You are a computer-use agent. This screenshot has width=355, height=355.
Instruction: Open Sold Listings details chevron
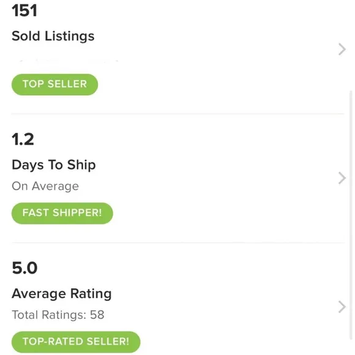tap(342, 49)
